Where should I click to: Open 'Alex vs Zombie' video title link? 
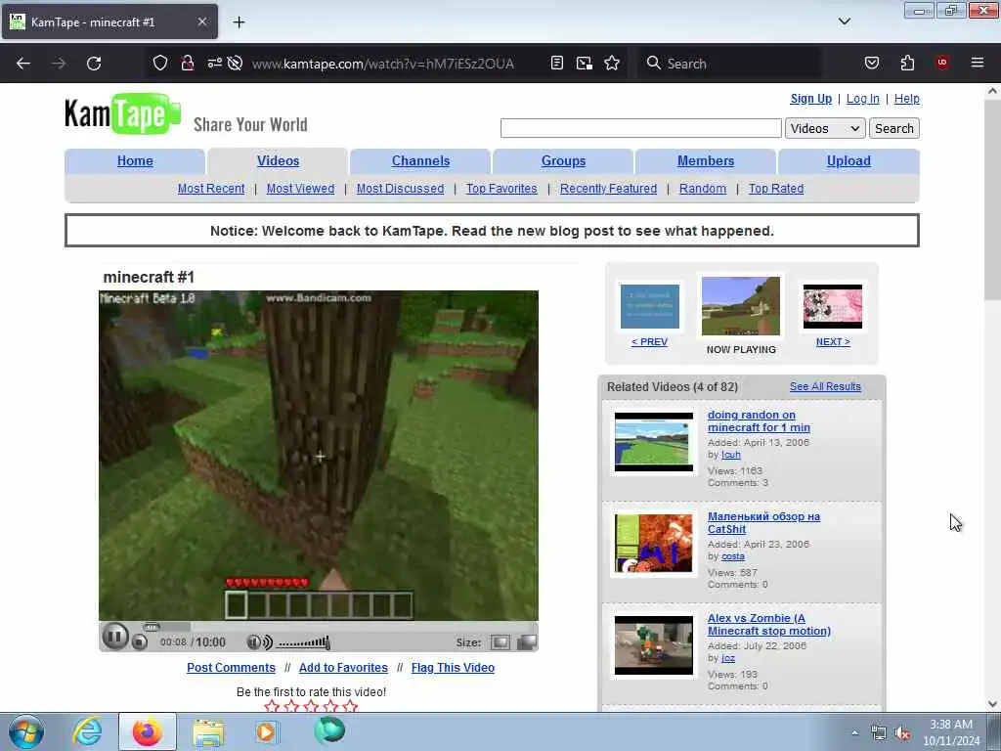(769, 625)
